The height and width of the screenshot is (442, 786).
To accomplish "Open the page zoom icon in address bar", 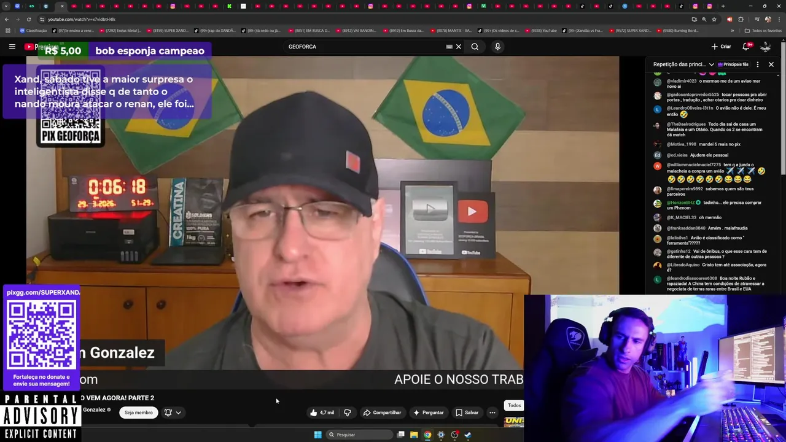I will click(704, 19).
